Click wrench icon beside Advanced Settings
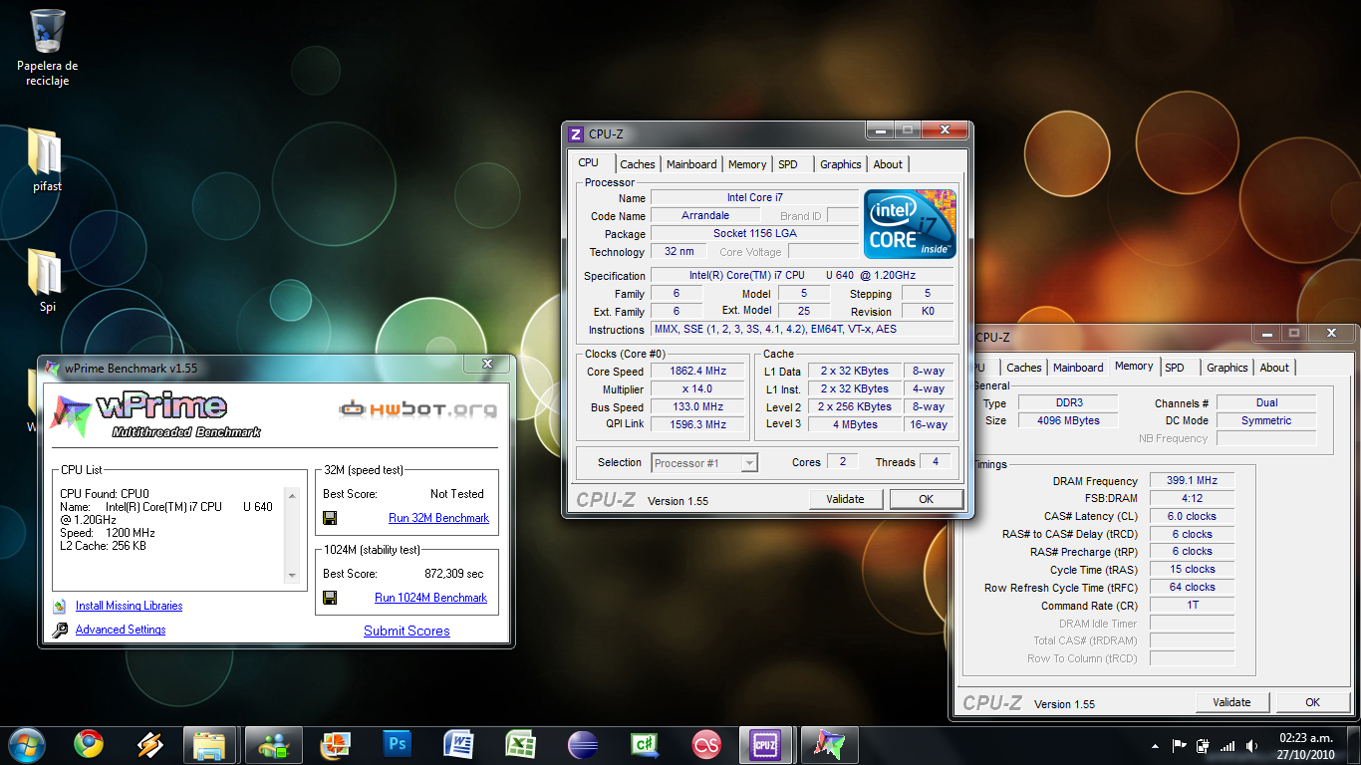This screenshot has height=765, width=1361. [x=60, y=630]
